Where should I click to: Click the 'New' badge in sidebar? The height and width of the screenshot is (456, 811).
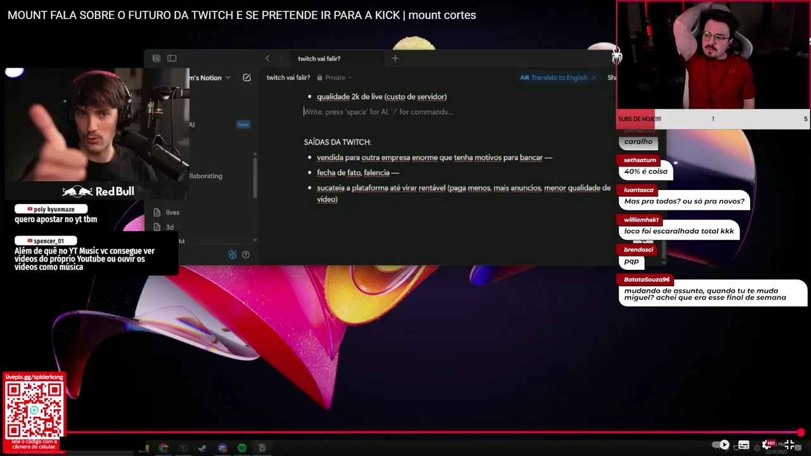click(x=243, y=125)
